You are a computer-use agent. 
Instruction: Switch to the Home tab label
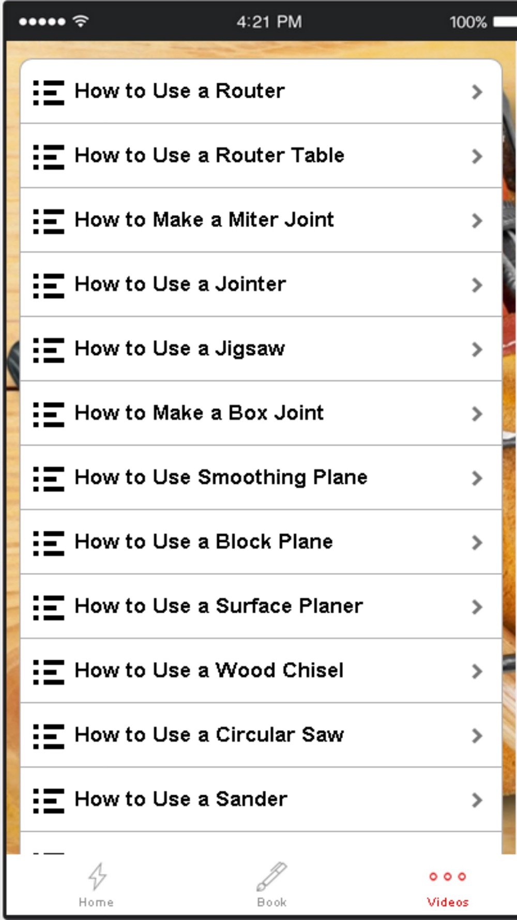96,902
